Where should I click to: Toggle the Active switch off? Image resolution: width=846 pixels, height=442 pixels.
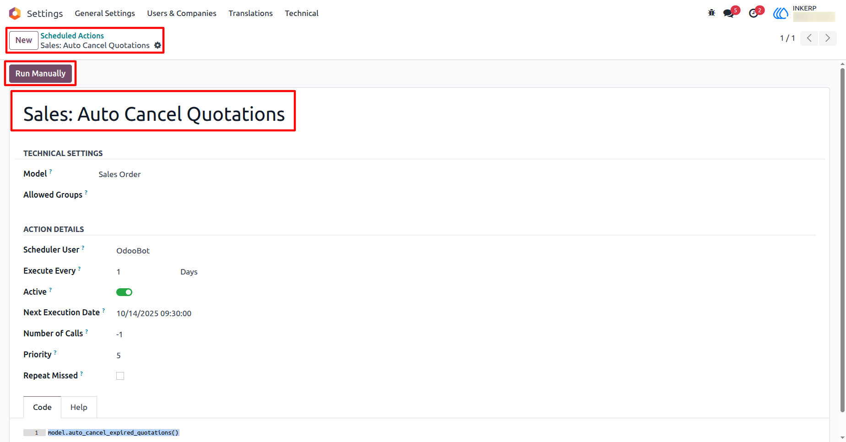tap(124, 292)
